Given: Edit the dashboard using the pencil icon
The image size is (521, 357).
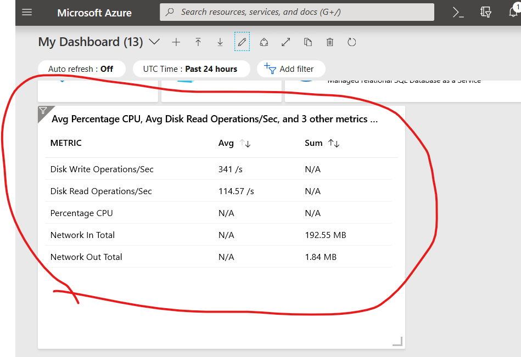Looking at the screenshot, I should point(242,42).
